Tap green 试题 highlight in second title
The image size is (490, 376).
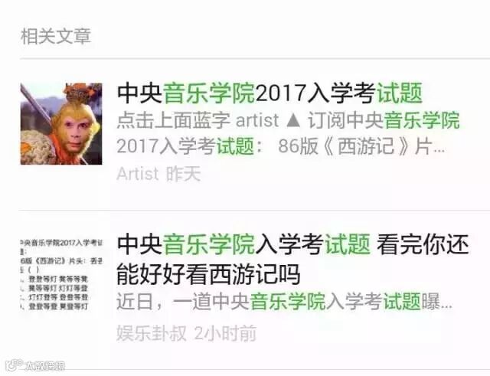tap(348, 244)
